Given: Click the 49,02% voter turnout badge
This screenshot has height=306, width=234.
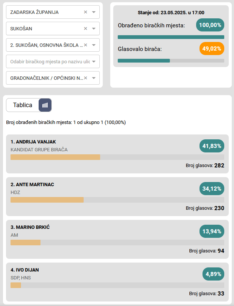Looking at the screenshot, I should coord(212,49).
